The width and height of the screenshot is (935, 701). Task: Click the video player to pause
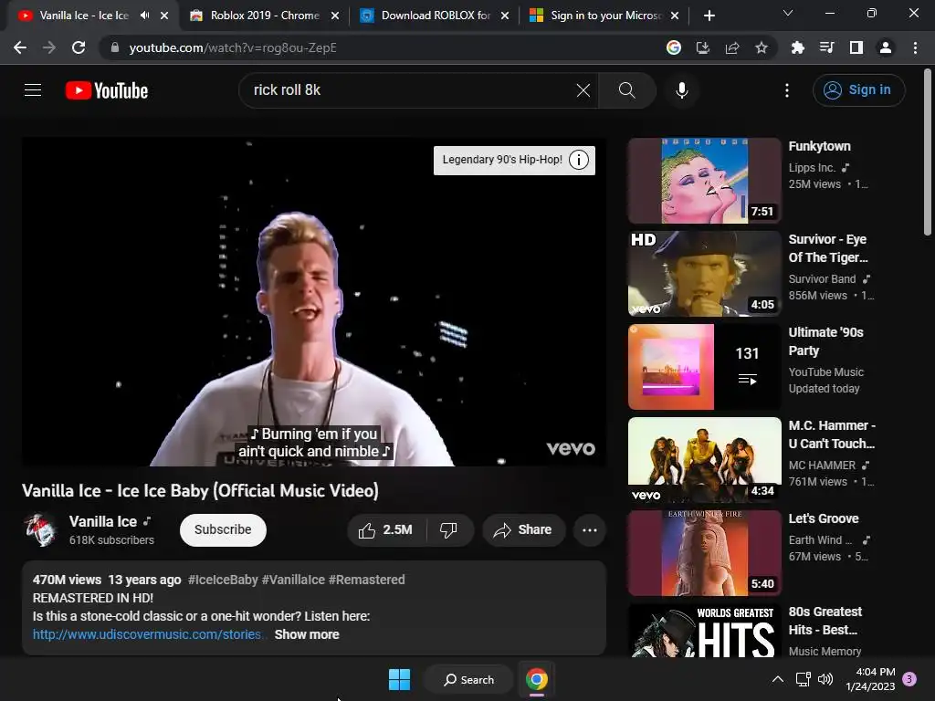click(314, 301)
